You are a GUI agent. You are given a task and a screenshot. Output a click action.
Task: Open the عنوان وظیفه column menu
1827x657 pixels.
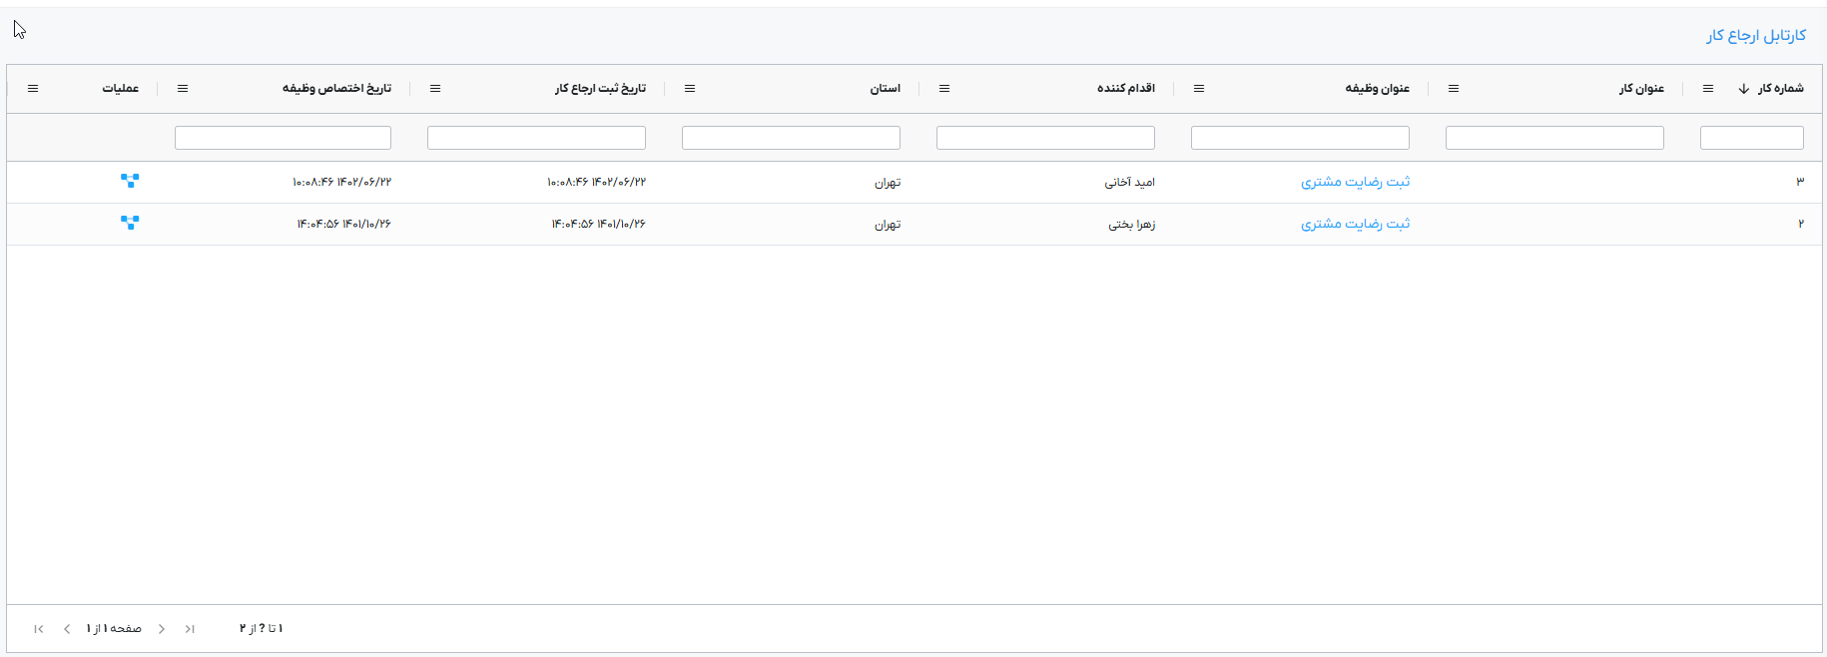tap(1199, 89)
